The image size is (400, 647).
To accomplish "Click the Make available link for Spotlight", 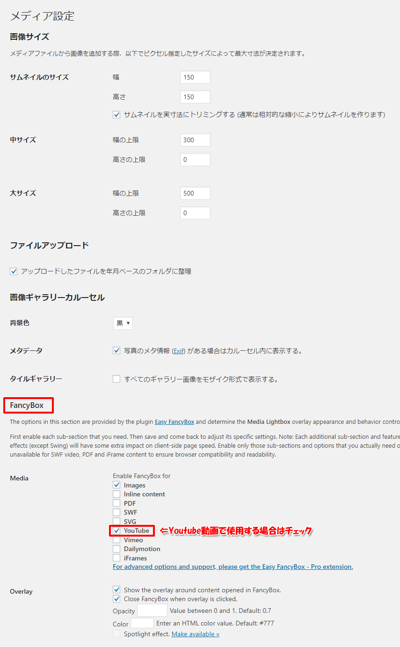I will (x=195, y=633).
